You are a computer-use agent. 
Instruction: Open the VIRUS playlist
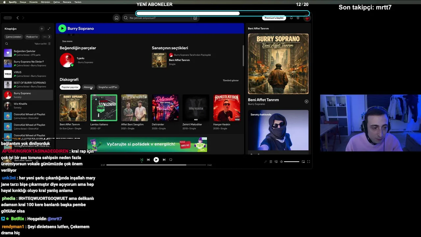coord(28,74)
